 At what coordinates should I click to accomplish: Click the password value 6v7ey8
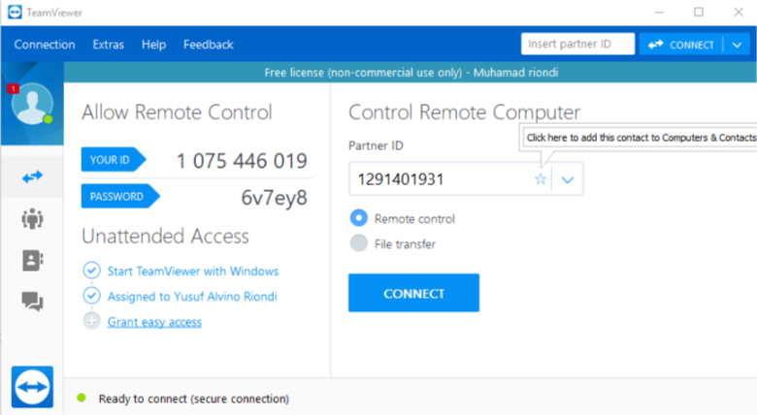pos(275,198)
